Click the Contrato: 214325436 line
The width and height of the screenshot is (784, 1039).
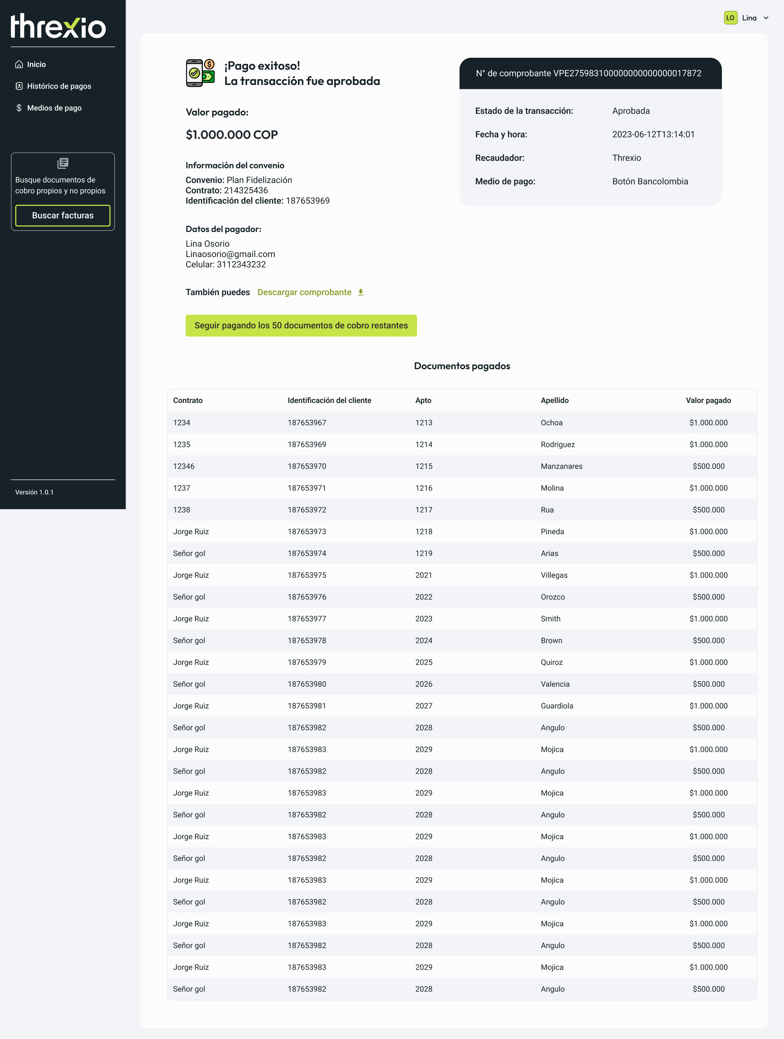226,190
